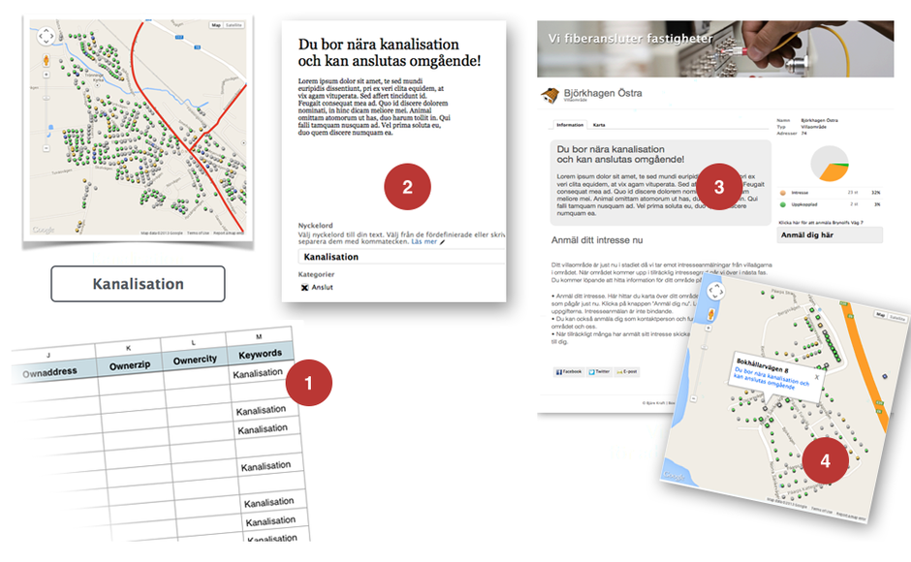This screenshot has height=562, width=911.
Task: Share via the Twitter button
Action: tap(598, 371)
